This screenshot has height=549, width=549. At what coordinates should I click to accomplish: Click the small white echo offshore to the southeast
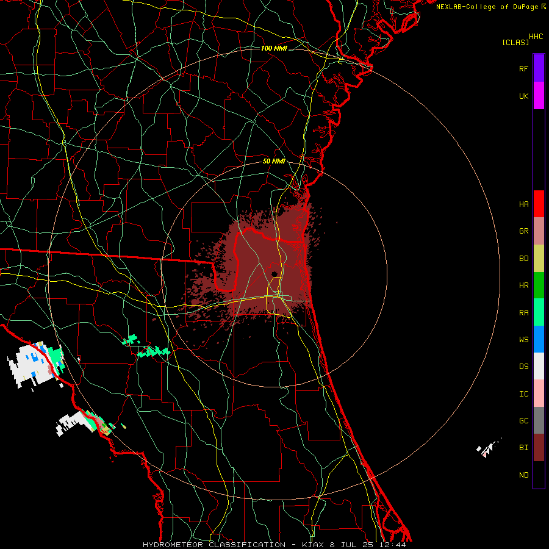click(488, 448)
